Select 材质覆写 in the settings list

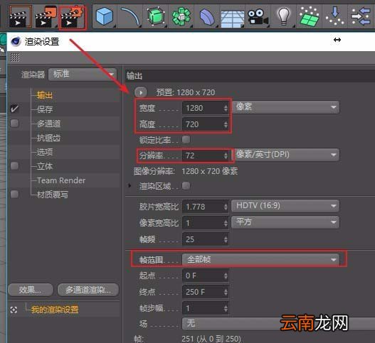[53, 195]
